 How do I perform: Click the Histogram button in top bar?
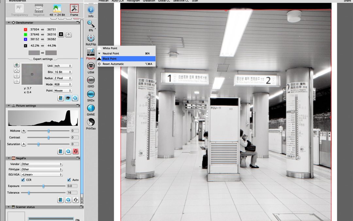[133, 1]
